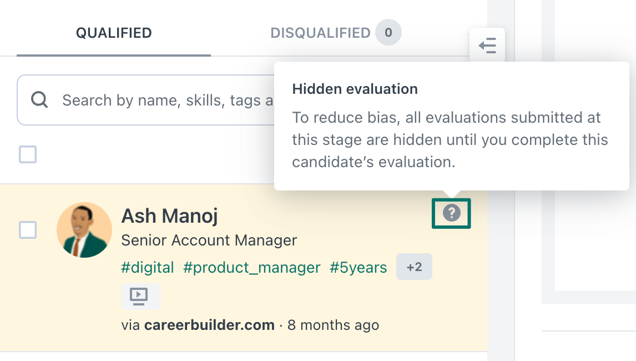
Task: Click the 8 months ago timestamp
Action: 334,325
